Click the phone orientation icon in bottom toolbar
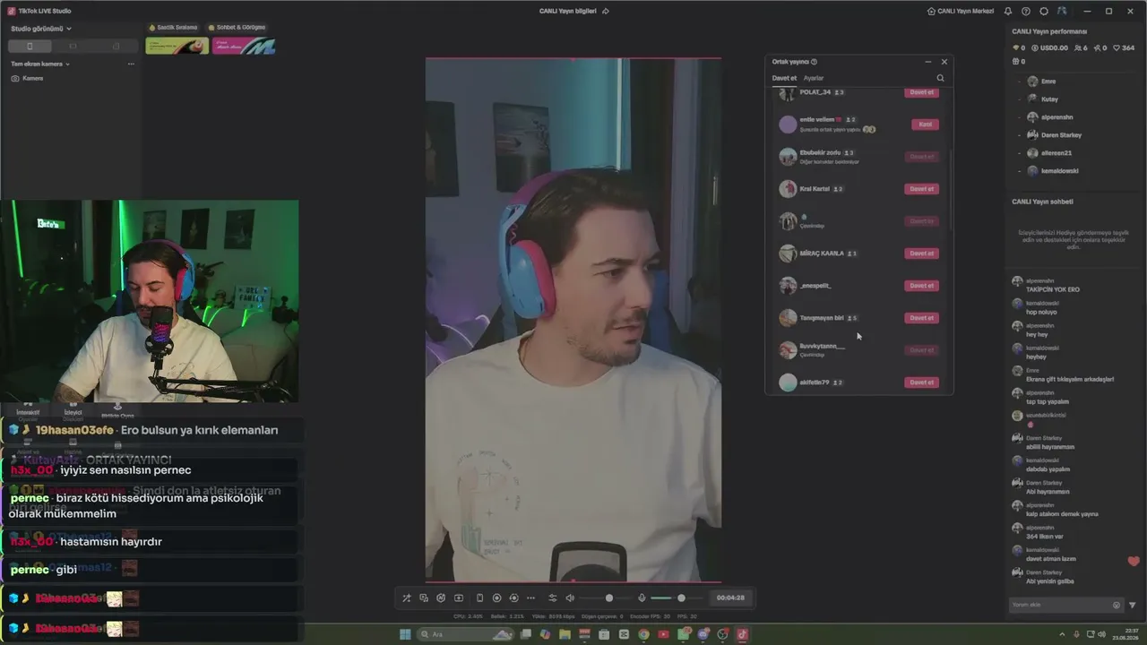The height and width of the screenshot is (645, 1147). pyautogui.click(x=479, y=598)
